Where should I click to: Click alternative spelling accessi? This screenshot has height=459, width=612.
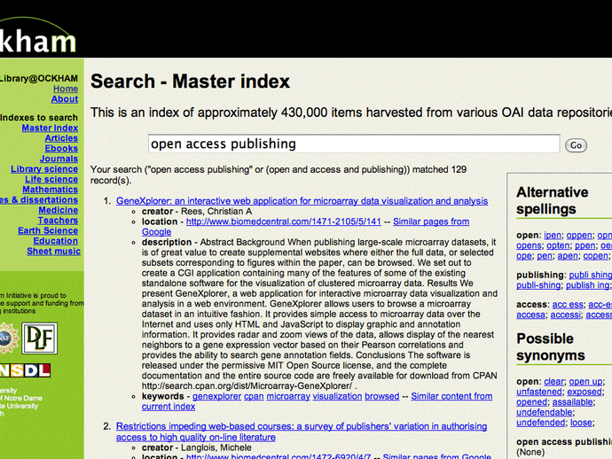click(x=566, y=315)
